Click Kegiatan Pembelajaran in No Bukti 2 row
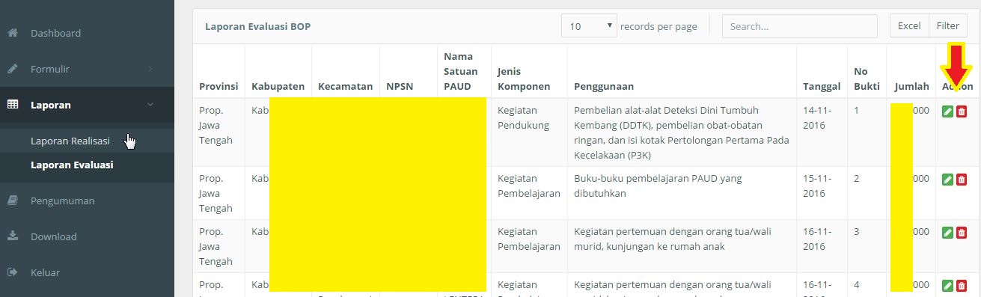This screenshot has width=981, height=297. pos(529,186)
